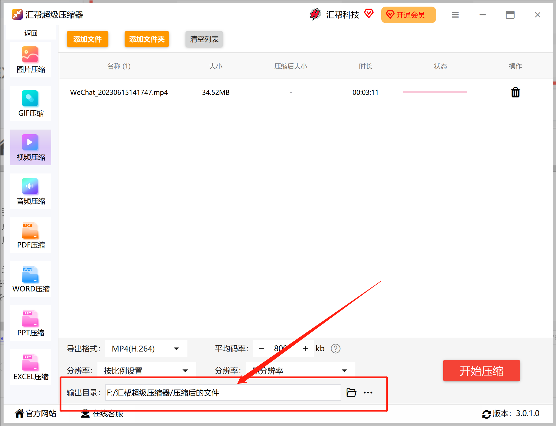Click the 输出目录 path input field
Screen dimensions: 556x426
(x=223, y=393)
